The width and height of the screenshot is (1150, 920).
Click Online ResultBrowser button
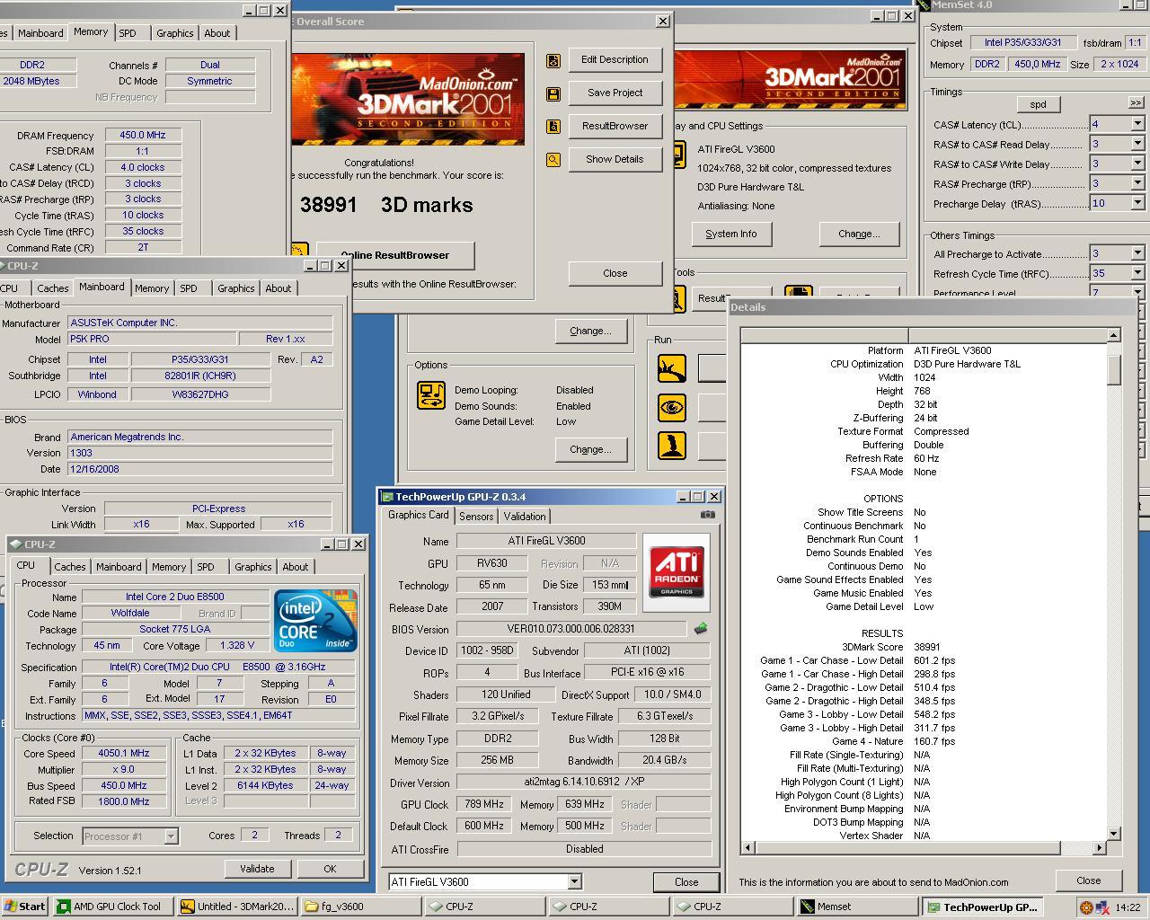[394, 255]
